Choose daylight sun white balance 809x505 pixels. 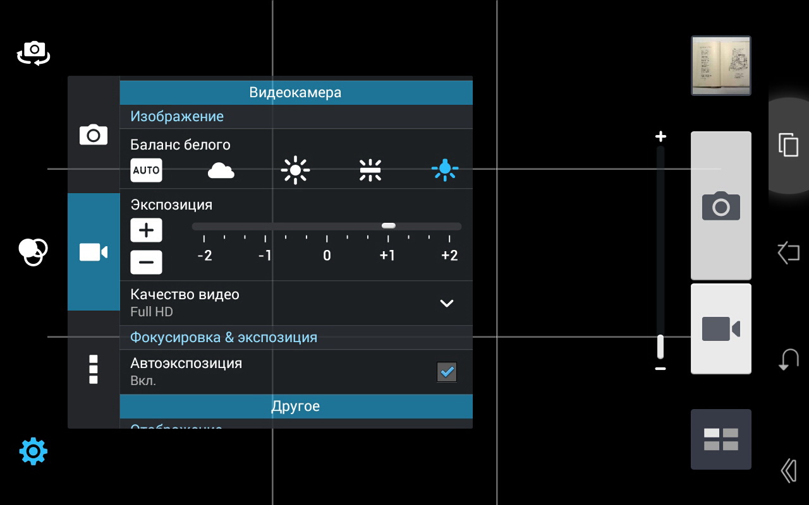point(295,170)
